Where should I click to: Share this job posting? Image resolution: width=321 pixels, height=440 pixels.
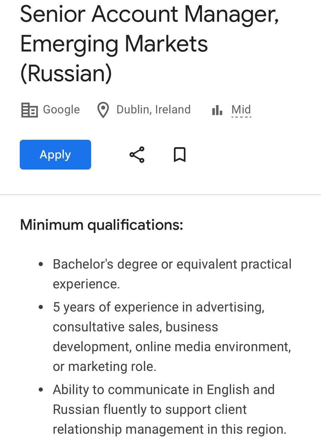137,155
